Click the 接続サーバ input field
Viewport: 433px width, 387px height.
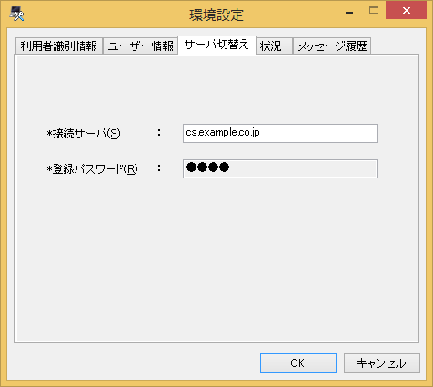(x=280, y=133)
